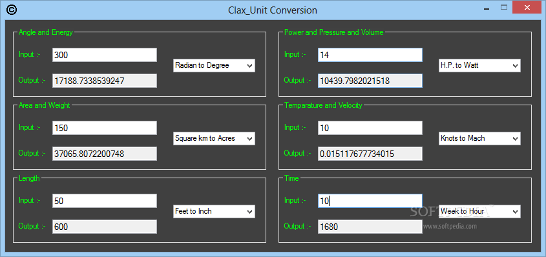Click the Power and Pressure and Volume label

click(334, 32)
